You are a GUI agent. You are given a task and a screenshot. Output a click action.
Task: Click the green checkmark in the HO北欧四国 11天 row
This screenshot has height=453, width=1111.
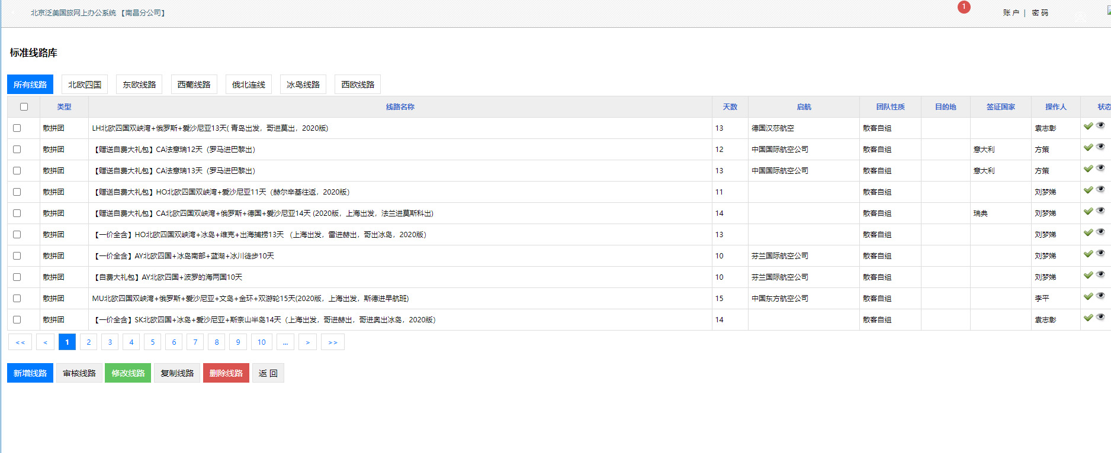point(1088,190)
